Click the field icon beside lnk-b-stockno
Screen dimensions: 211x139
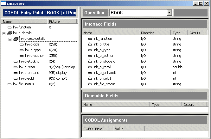[x=16, y=62]
